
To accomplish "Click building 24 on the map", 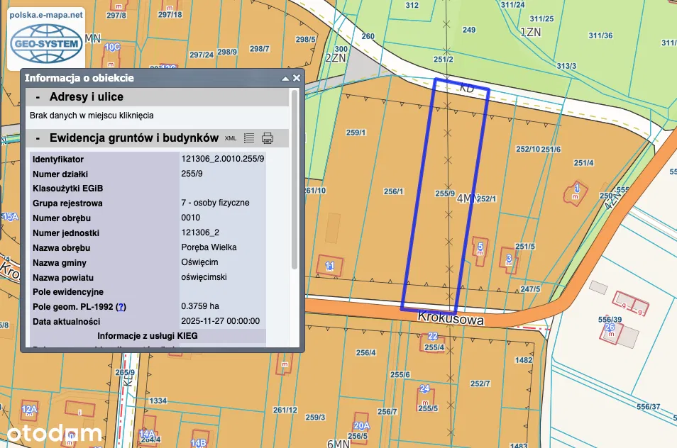I will click(424, 390).
